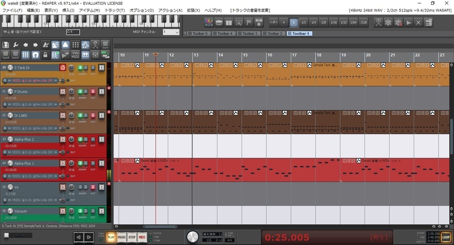The width and height of the screenshot is (454, 245).
Task: Open the mixer faders icon
Action: [x=95, y=54]
